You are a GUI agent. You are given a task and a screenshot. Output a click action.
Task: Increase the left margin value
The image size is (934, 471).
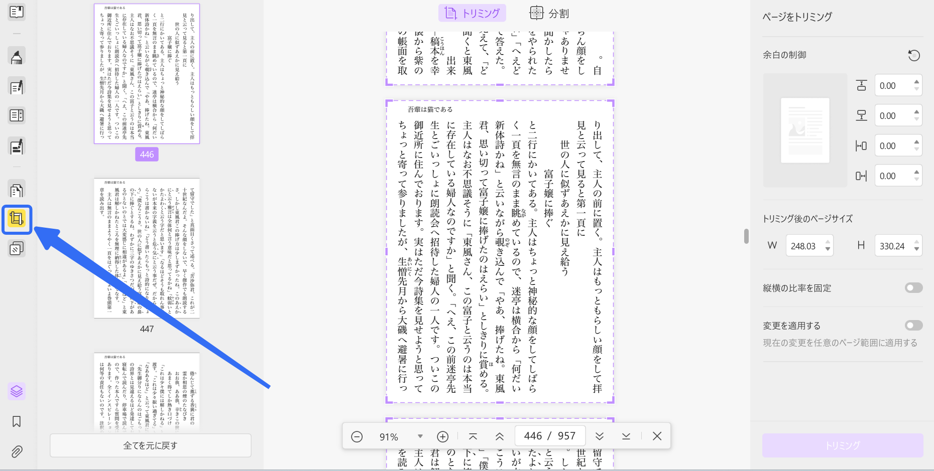(x=917, y=142)
